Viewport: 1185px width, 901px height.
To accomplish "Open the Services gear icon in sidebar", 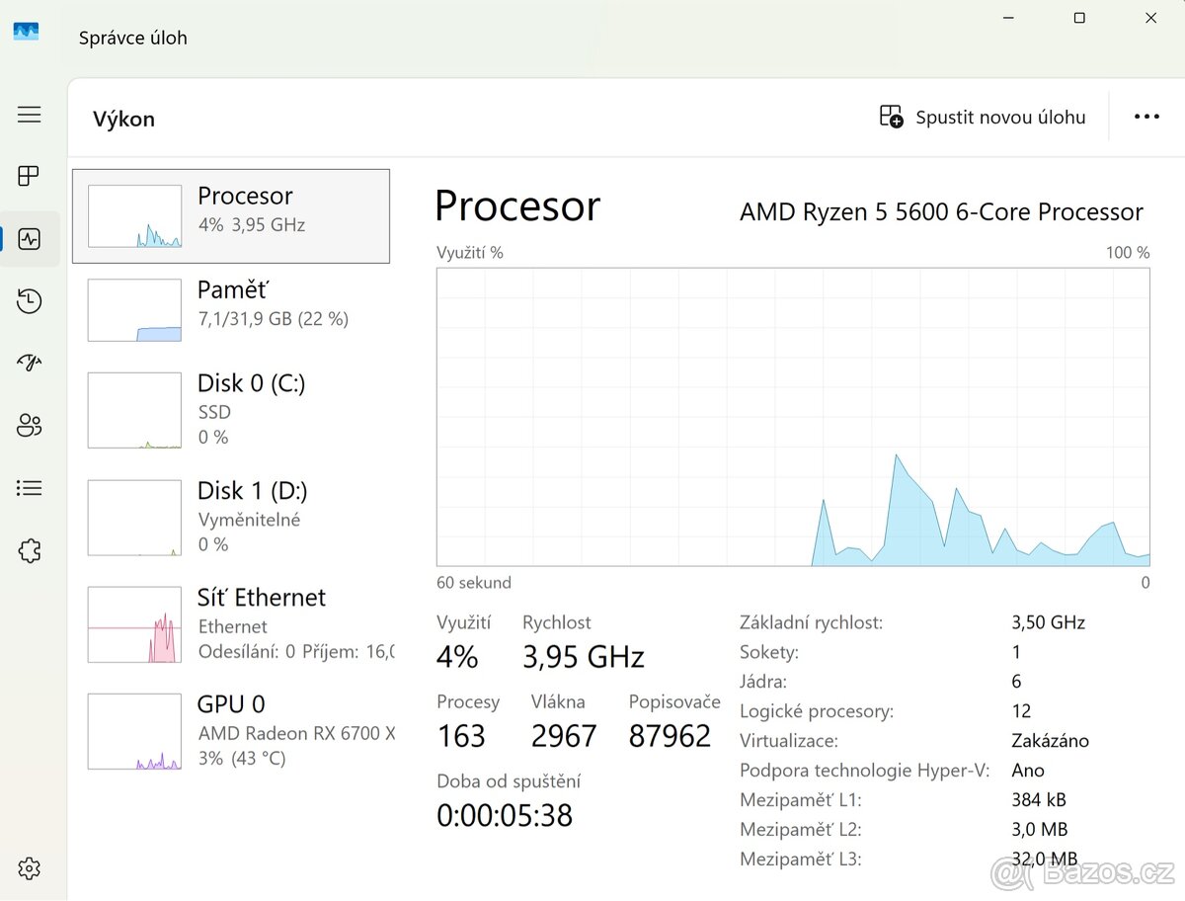I will (x=30, y=550).
